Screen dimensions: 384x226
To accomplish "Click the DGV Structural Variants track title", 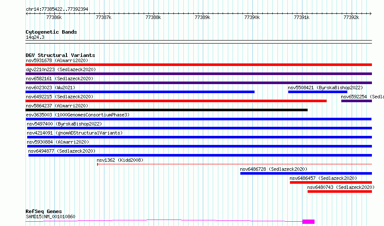I will [60, 55].
